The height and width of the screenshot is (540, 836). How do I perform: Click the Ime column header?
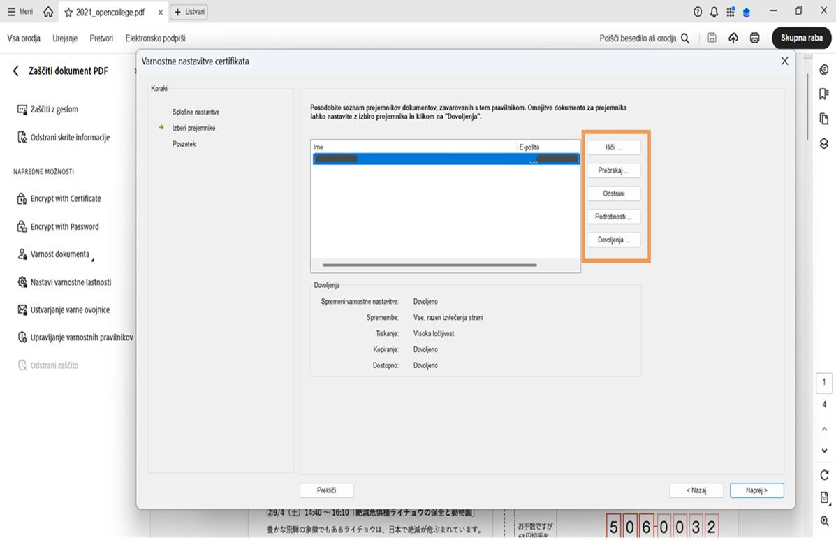[x=318, y=147]
